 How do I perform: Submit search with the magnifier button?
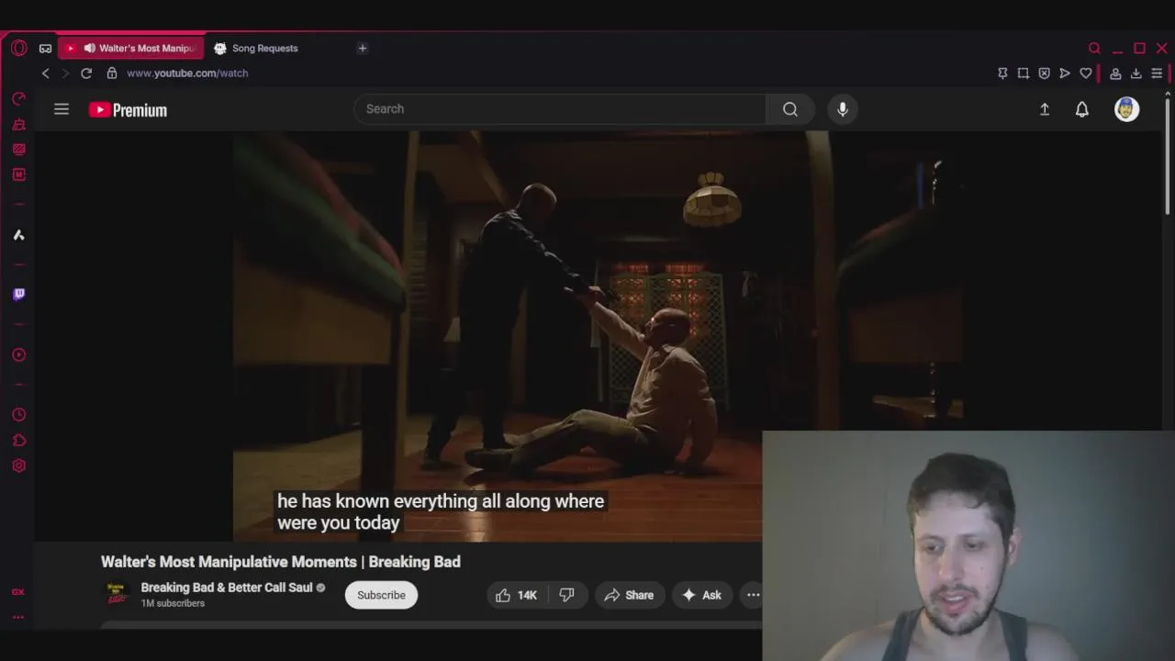point(790,109)
